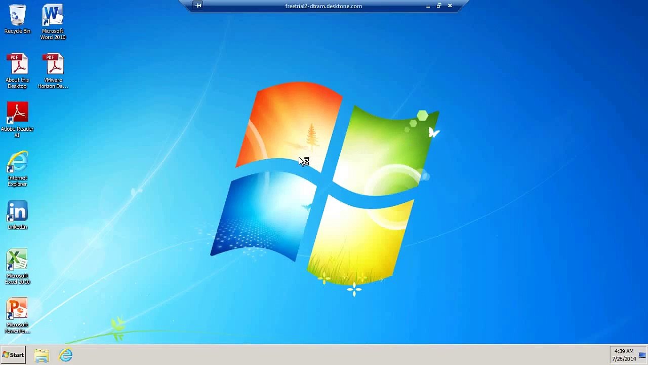The height and width of the screenshot is (365, 648).
Task: Select the Recycle Bin desktop icon
Action: pos(17,19)
